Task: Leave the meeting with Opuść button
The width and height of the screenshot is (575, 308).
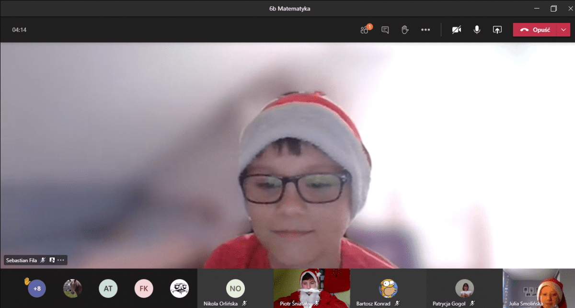Action: 535,30
